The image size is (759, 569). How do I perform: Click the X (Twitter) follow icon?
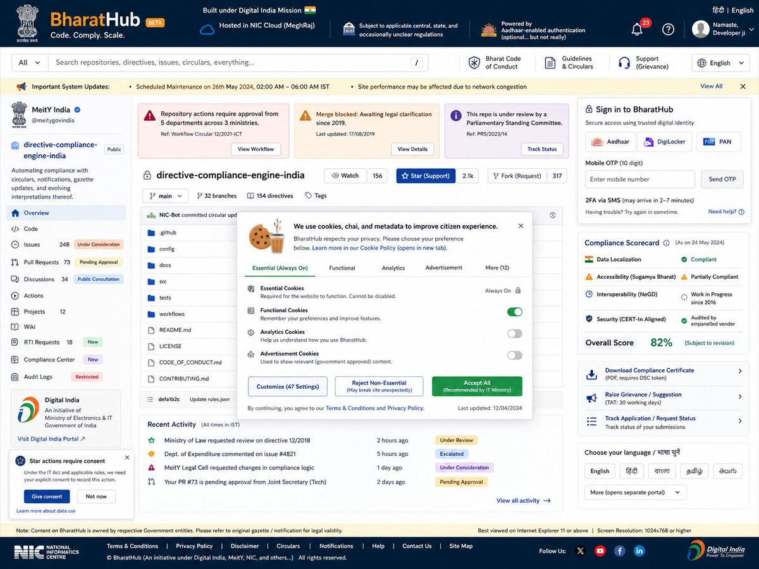[580, 551]
